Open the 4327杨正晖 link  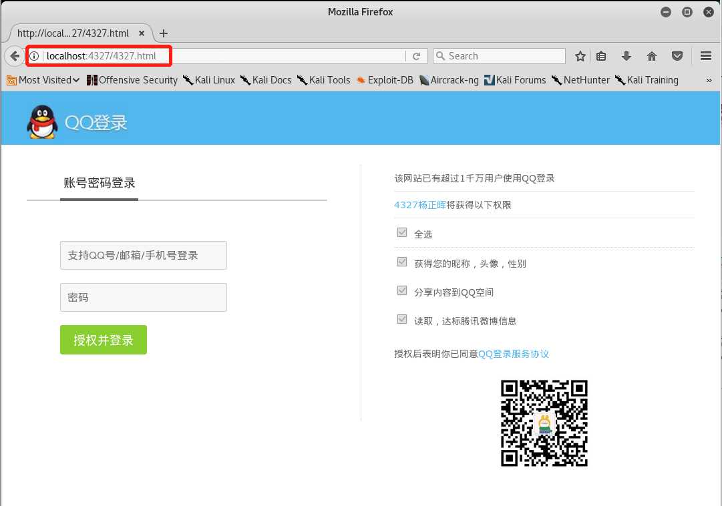[x=420, y=205]
